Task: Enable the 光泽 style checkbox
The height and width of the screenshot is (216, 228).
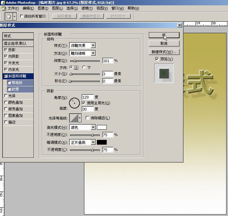Action: [x=6, y=96]
